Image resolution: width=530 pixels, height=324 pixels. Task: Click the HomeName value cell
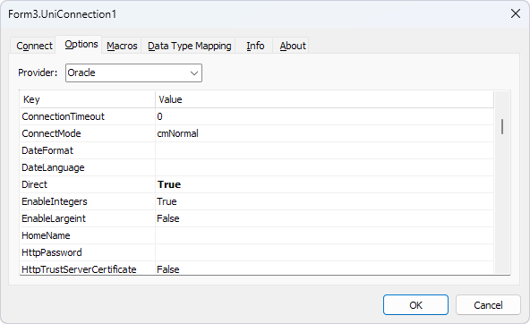coord(324,235)
